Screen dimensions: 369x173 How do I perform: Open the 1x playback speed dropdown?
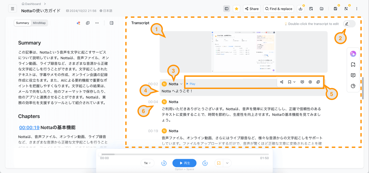point(147,163)
